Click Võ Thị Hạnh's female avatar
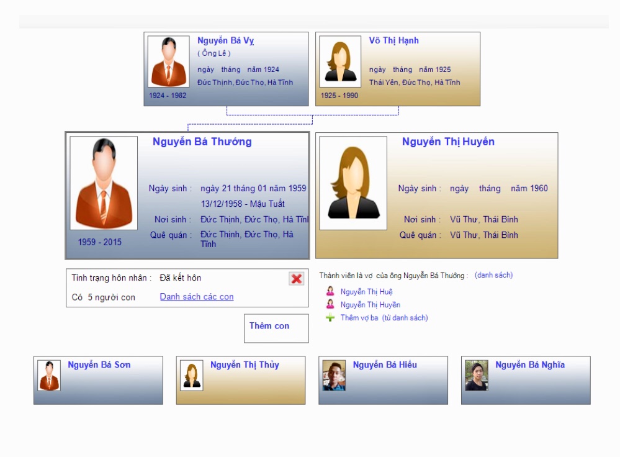The width and height of the screenshot is (620, 457). (340, 61)
